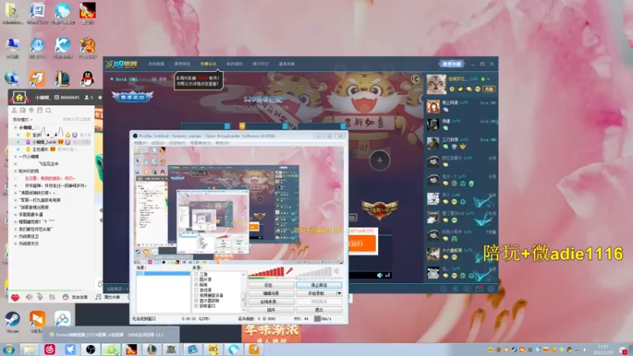633x356 pixels.
Task: Mute the desktop speaker icon in OBS
Action: [x=335, y=271]
